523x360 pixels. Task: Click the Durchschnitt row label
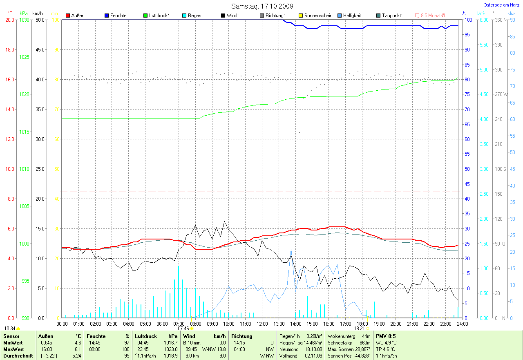[18, 356]
